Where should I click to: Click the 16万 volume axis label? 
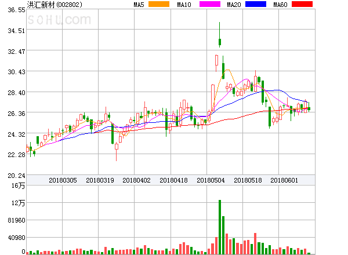(18, 185)
